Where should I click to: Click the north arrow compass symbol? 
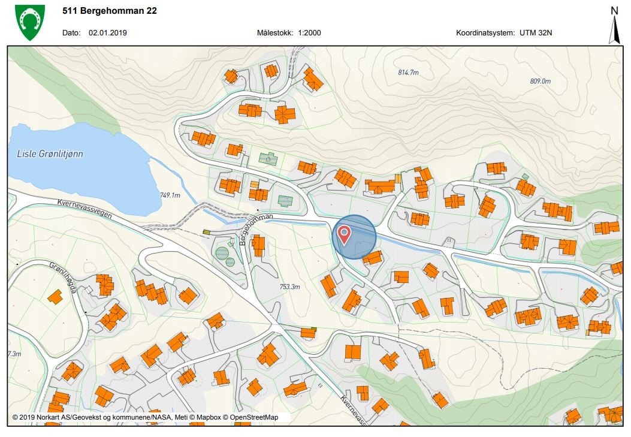click(x=614, y=25)
